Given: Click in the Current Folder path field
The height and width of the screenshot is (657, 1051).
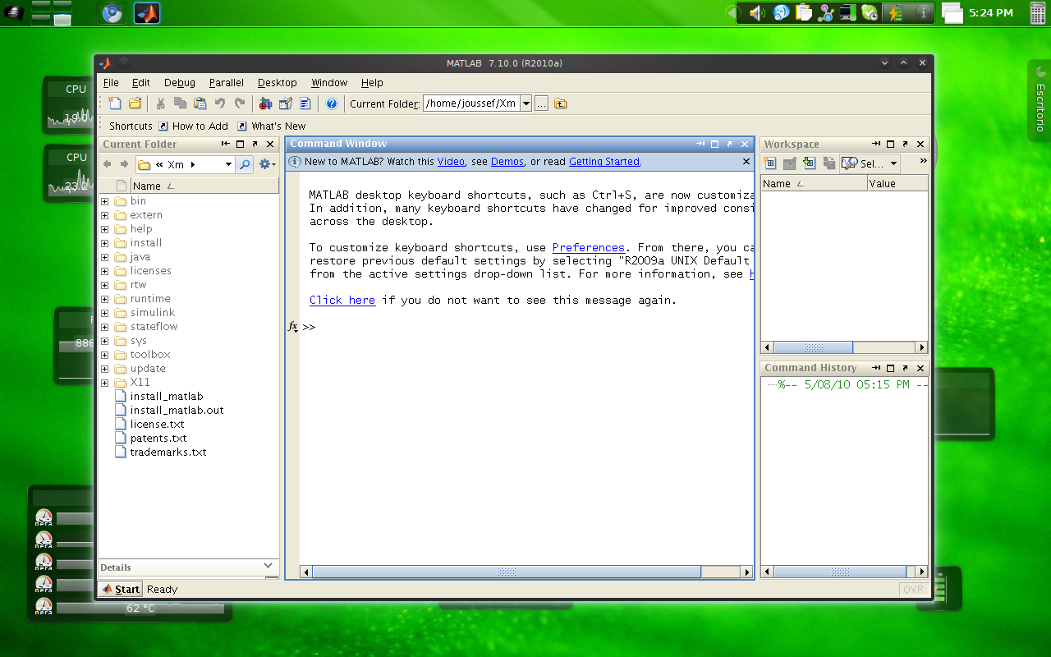Looking at the screenshot, I should [x=471, y=103].
